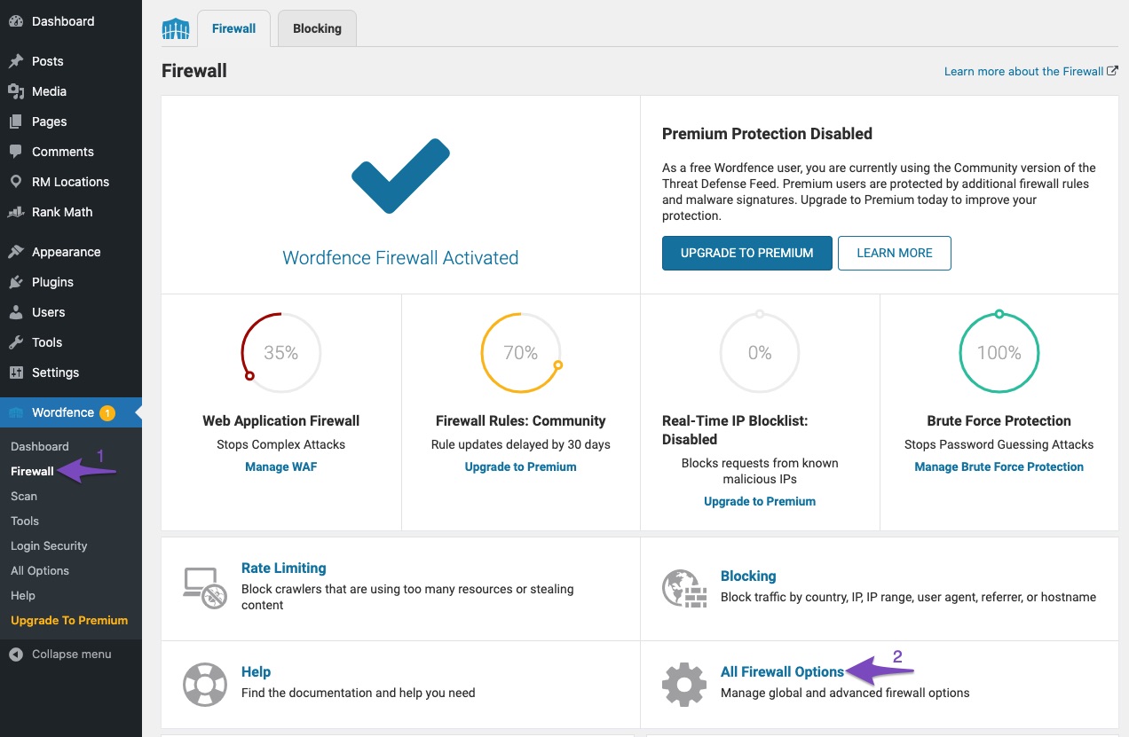Click the Manage WAF link
Viewport: 1129px width, 737px height.
tap(280, 467)
